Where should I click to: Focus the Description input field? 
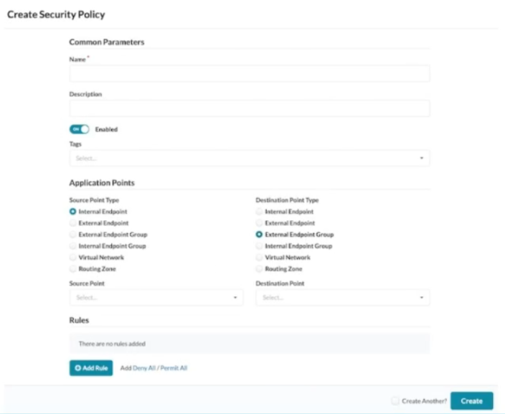pyautogui.click(x=250, y=108)
